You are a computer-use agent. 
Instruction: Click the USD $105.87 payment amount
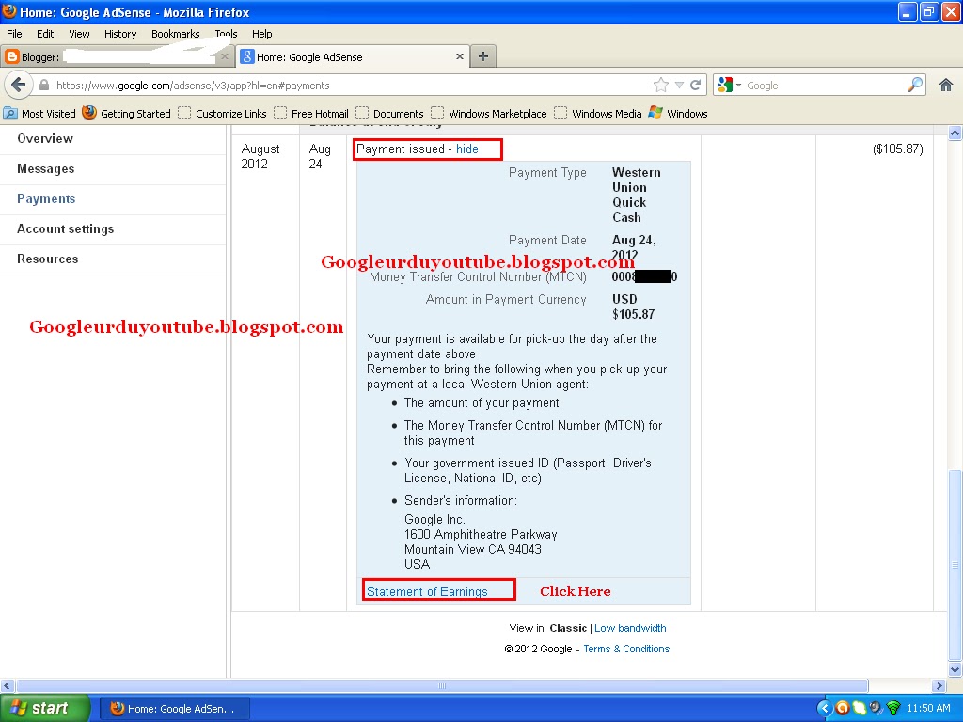[x=633, y=307]
